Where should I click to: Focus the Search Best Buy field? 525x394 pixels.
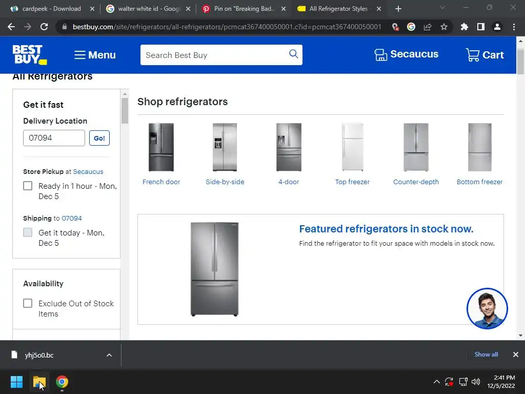point(214,55)
